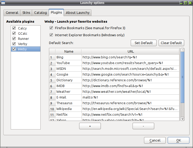Screen dimensions: 193x148
Task: Click the thesaurus.reference.com URL cell
Action: click(x=130, y=103)
